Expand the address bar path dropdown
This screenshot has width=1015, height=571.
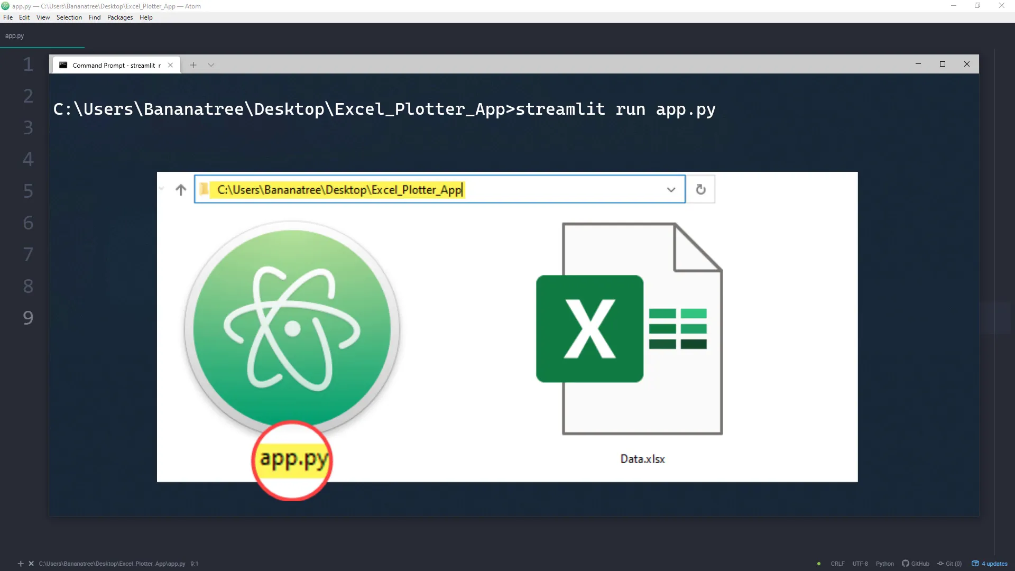coord(670,189)
